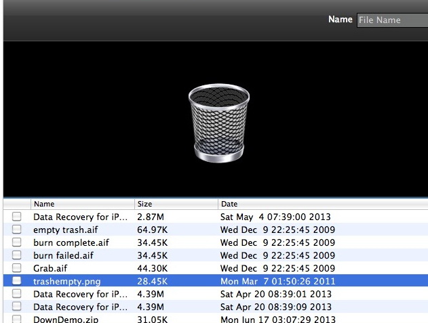Select the DownDemo.zip file name
428x323 pixels.
[66, 319]
